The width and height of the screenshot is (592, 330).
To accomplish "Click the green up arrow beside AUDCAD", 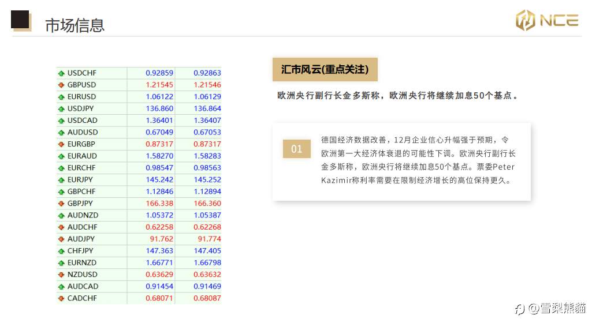I will pos(61,287).
